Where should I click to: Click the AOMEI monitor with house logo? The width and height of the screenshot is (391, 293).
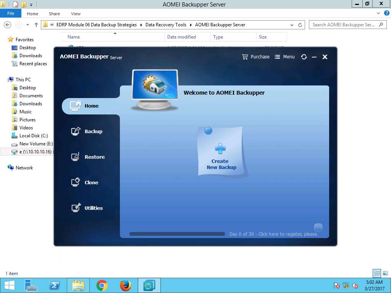[x=155, y=90]
